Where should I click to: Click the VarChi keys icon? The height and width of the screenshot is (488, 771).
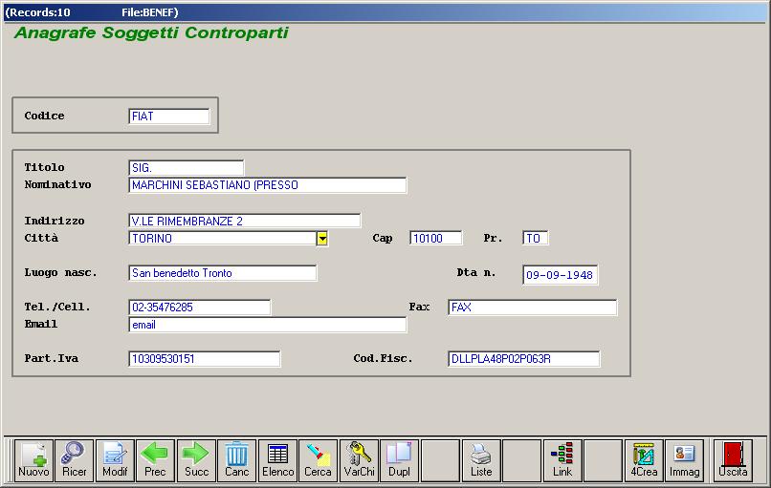point(359,460)
